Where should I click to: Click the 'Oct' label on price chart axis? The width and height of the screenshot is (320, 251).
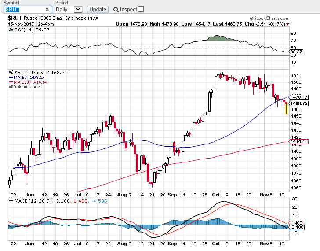(216, 195)
